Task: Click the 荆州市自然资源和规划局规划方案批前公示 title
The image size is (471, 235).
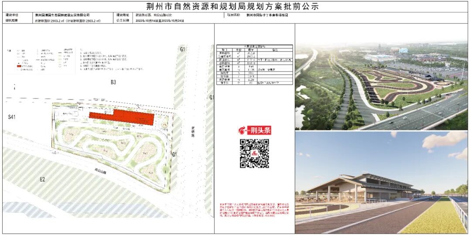Action: click(232, 7)
